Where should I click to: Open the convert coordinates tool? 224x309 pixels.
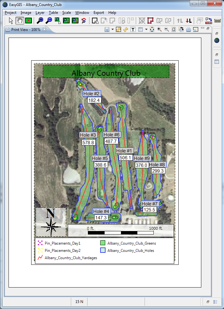pos(209,20)
